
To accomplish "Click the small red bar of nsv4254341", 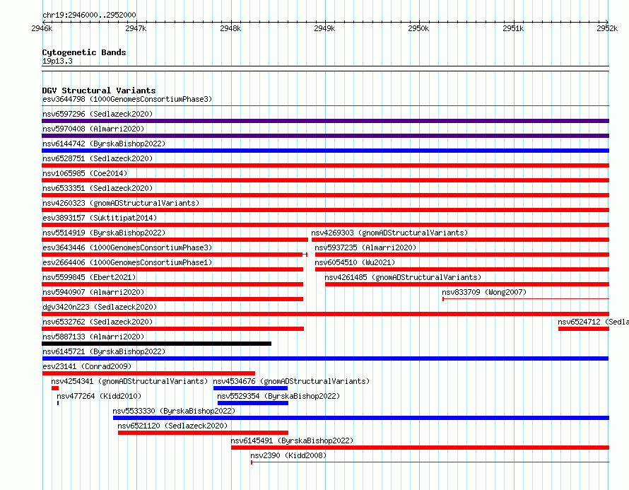I will pyautogui.click(x=55, y=388).
